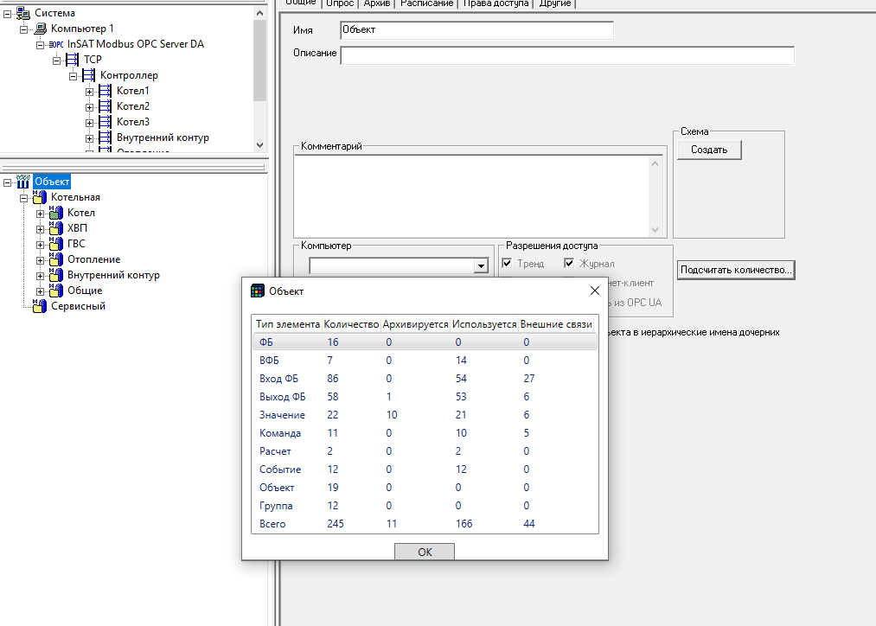
Task: Click the Описание input field
Action: 567,55
